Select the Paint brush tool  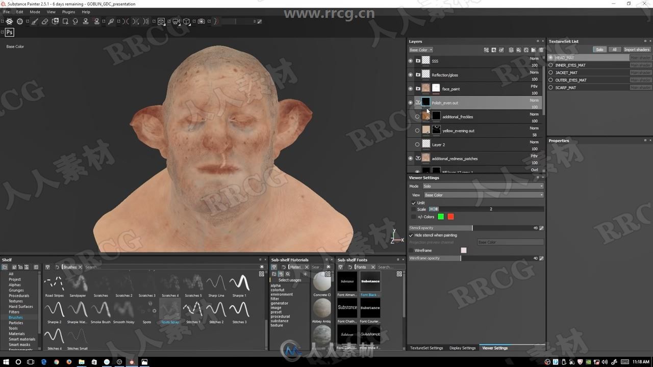tap(35, 21)
